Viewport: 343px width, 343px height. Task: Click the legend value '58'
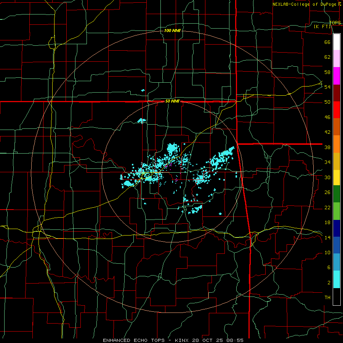pos(327,72)
